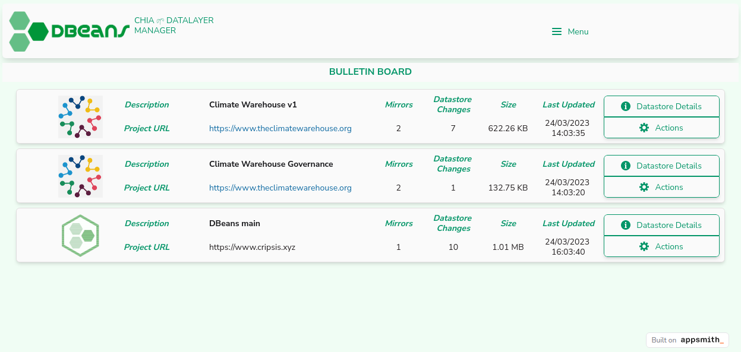Screen dimensions: 741x352
Task: Open the hamburger Menu icon
Action: [557, 31]
